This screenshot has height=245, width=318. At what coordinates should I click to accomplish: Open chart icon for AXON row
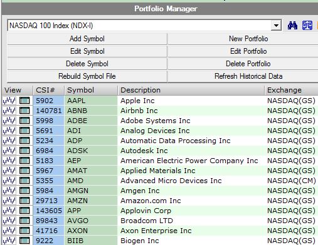point(9,231)
